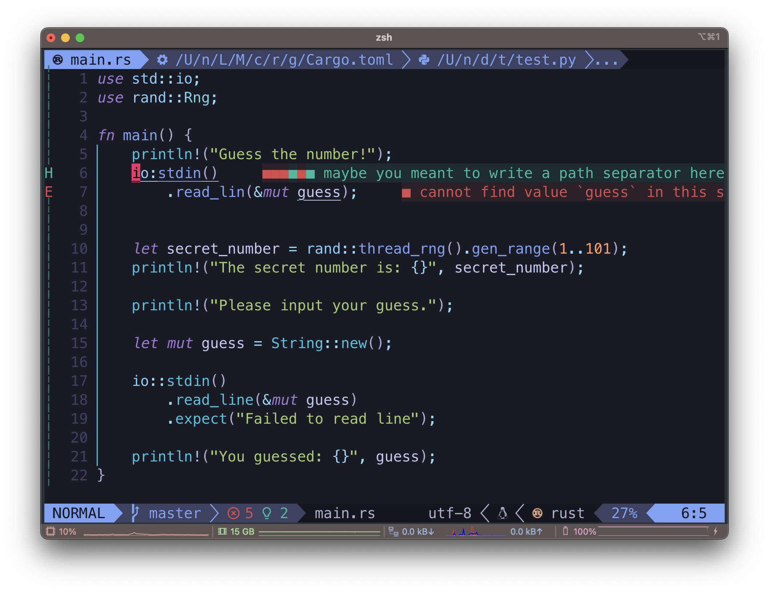The height and width of the screenshot is (593, 769).
Task: Click the cursor block on 'io:stdin()' line 6
Action: pyautogui.click(x=136, y=173)
